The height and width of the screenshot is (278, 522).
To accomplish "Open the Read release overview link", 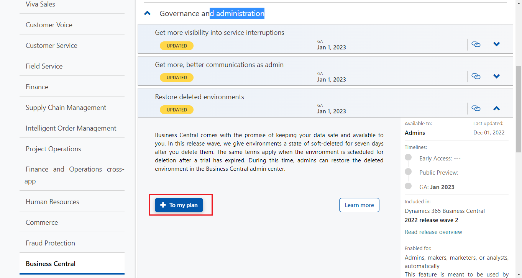I will pos(433,232).
